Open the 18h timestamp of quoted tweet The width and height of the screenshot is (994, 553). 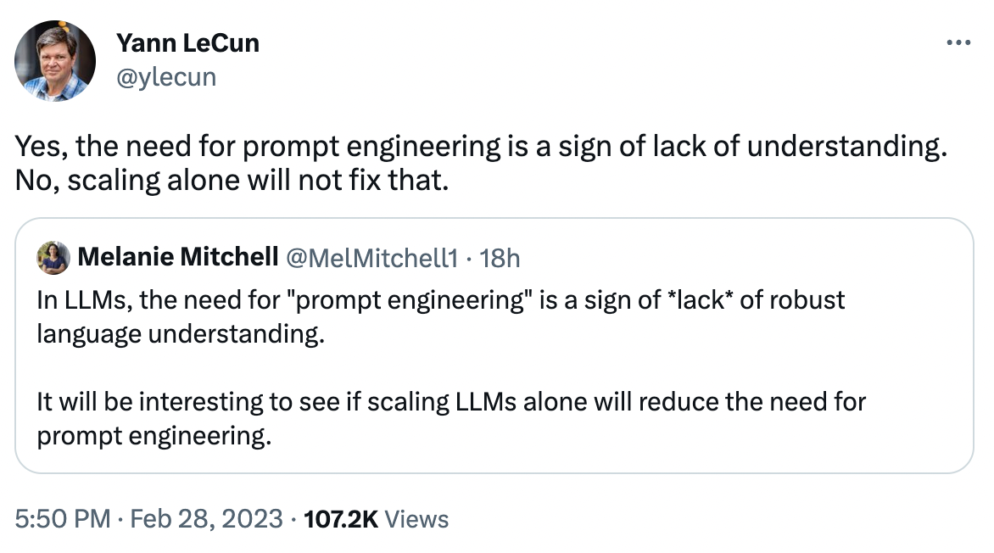point(500,258)
